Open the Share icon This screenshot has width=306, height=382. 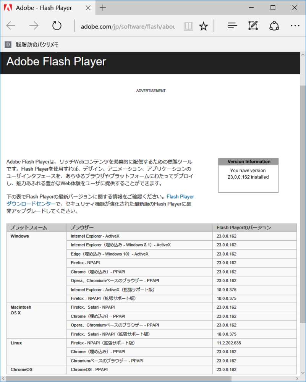(274, 26)
